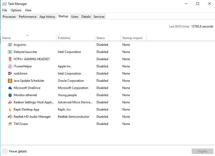
Task: Open the File menu
Action: [5, 10]
